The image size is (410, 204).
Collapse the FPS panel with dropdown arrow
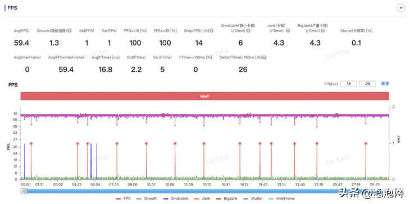pos(400,8)
